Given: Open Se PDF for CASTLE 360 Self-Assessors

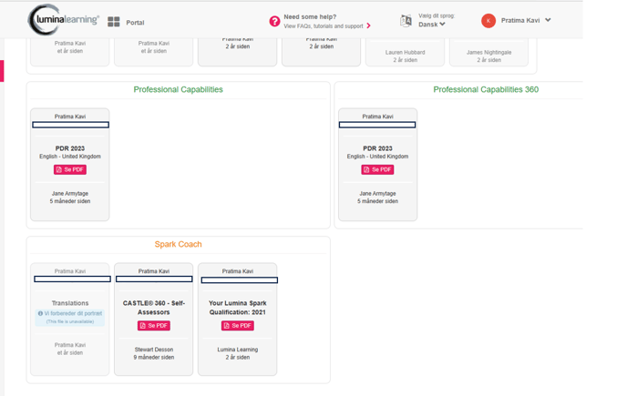Looking at the screenshot, I should 154,326.
